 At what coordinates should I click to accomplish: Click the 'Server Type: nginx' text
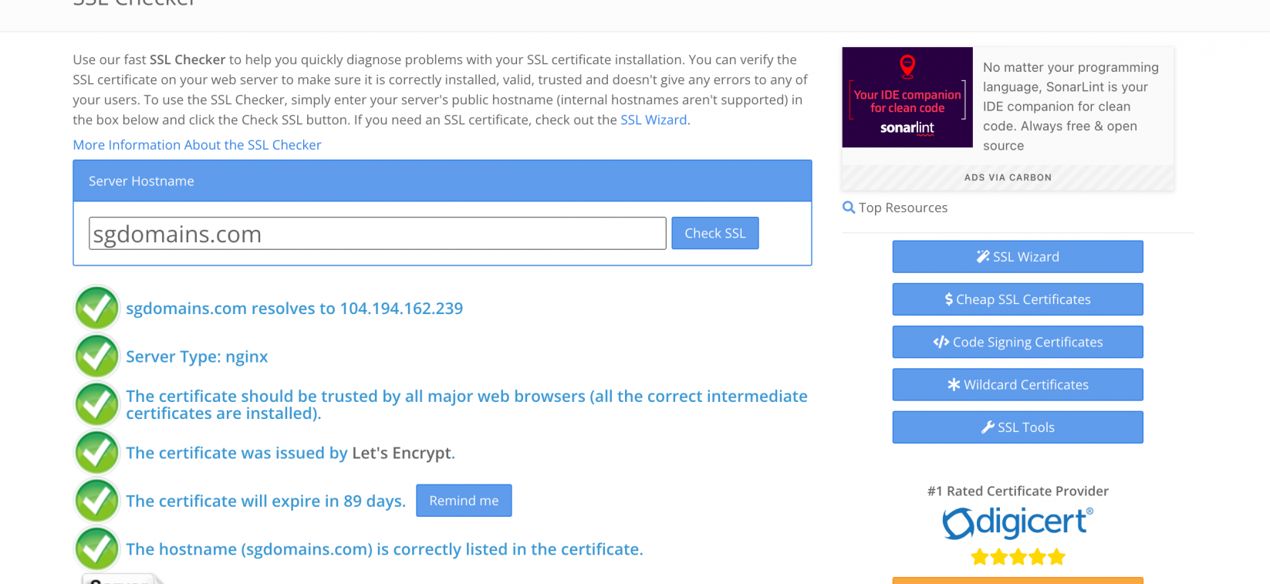click(x=197, y=356)
